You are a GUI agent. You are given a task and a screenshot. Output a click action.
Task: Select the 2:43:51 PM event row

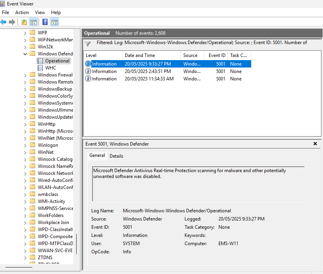click(x=148, y=71)
